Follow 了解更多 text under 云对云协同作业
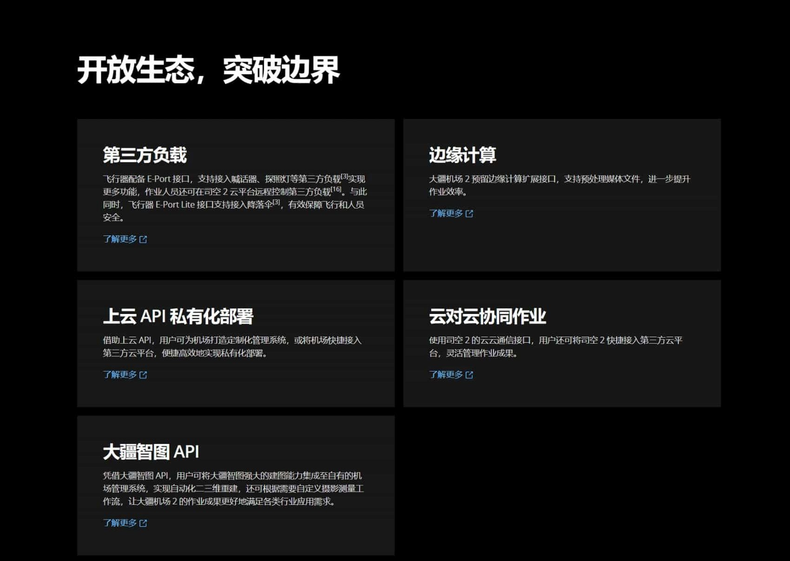The image size is (790, 561). 446,375
